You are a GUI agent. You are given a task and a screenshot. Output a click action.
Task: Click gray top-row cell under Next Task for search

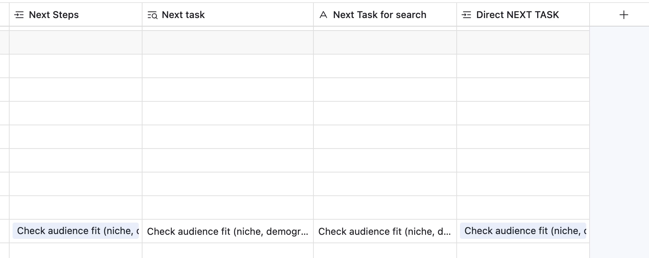[x=385, y=42]
